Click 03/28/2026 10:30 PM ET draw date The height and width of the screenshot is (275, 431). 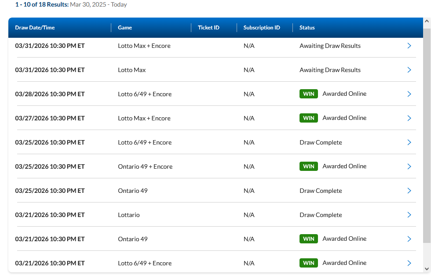click(50, 94)
